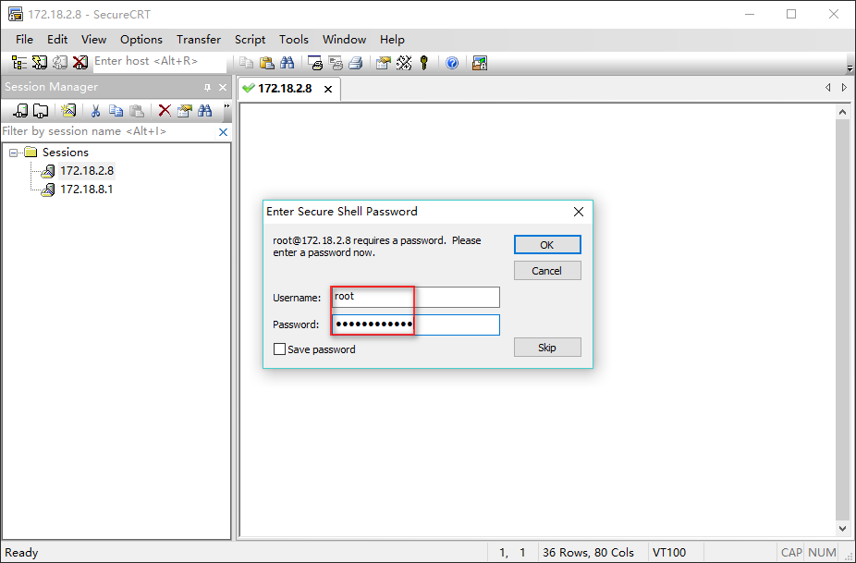
Task: Click OK in password dialog
Action: (x=547, y=245)
